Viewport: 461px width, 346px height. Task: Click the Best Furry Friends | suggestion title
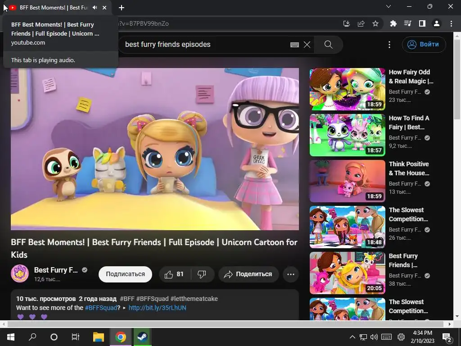point(403,260)
